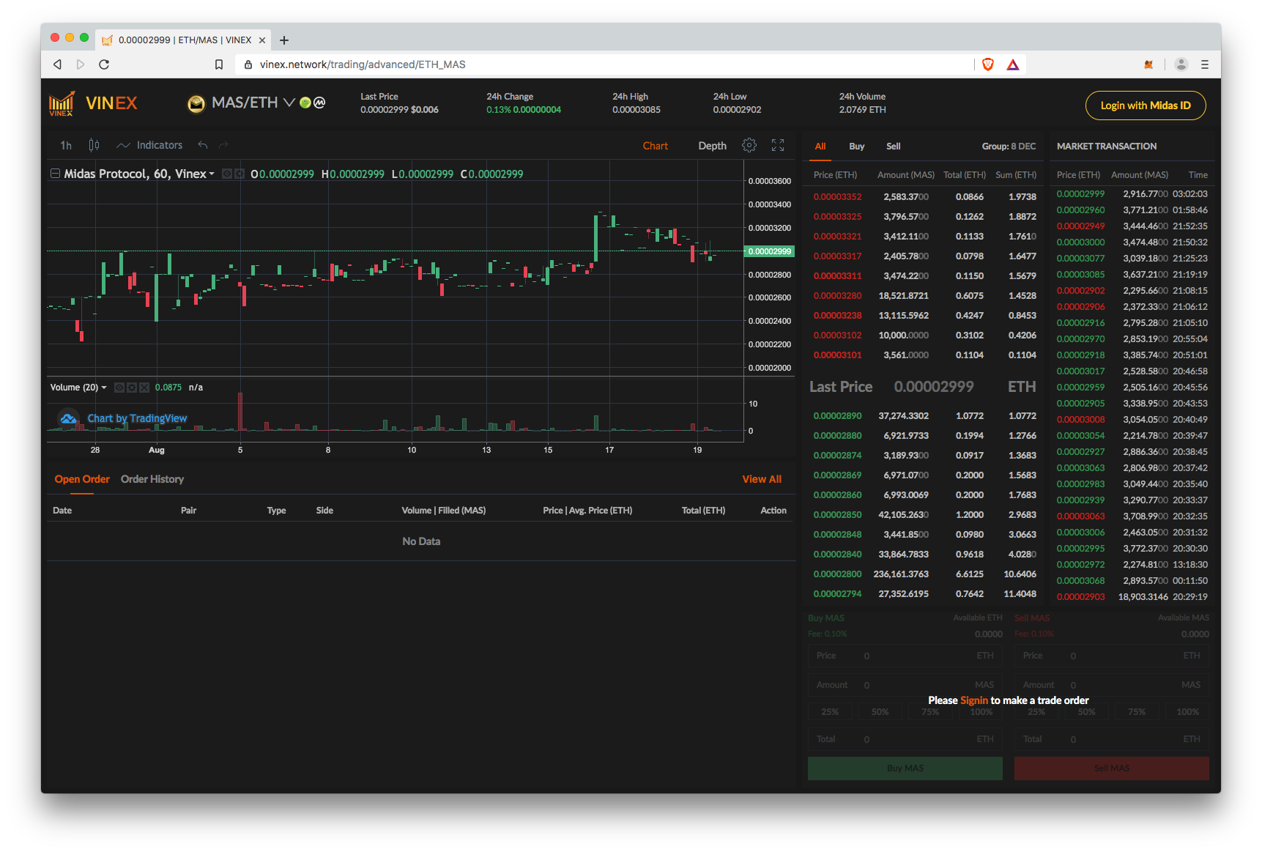
Task: Click the Buy Total input field
Action: [x=905, y=739]
